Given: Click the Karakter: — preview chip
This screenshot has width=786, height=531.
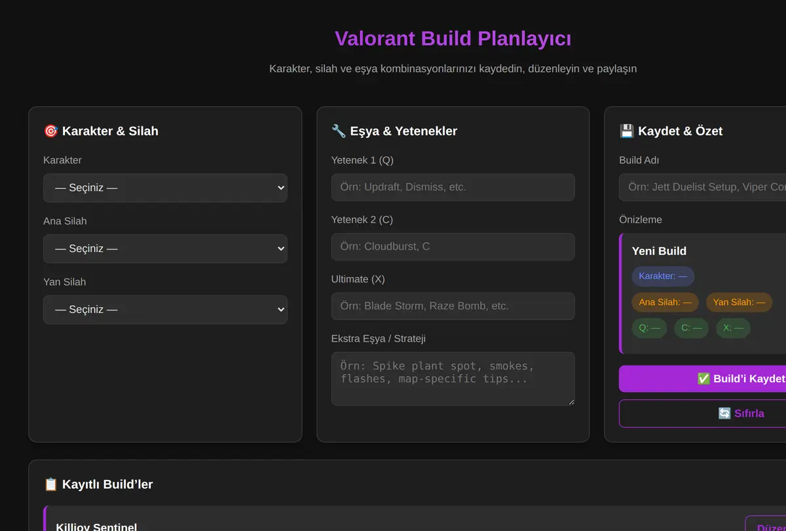Looking at the screenshot, I should tap(663, 276).
